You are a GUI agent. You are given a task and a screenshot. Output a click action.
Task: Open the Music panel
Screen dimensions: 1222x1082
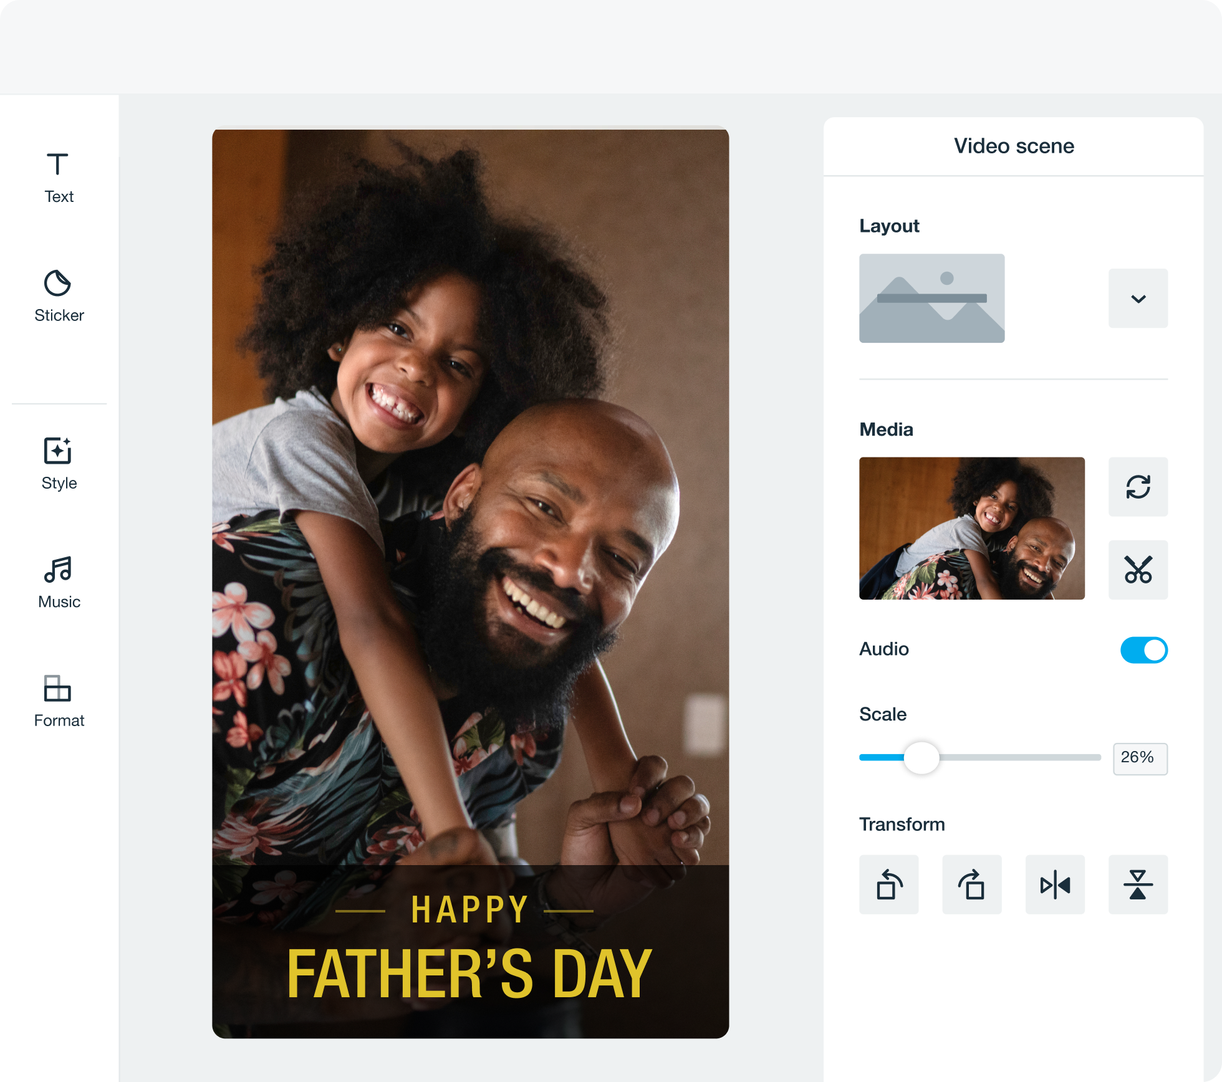[x=59, y=583]
